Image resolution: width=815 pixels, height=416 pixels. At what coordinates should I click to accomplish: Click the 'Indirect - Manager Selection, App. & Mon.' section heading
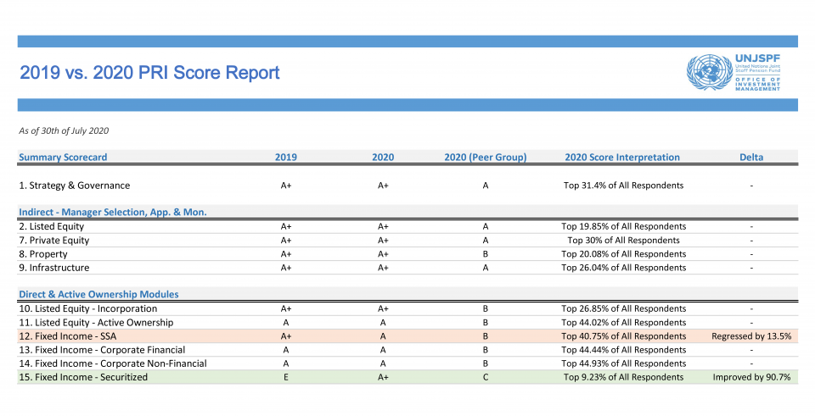tap(113, 212)
